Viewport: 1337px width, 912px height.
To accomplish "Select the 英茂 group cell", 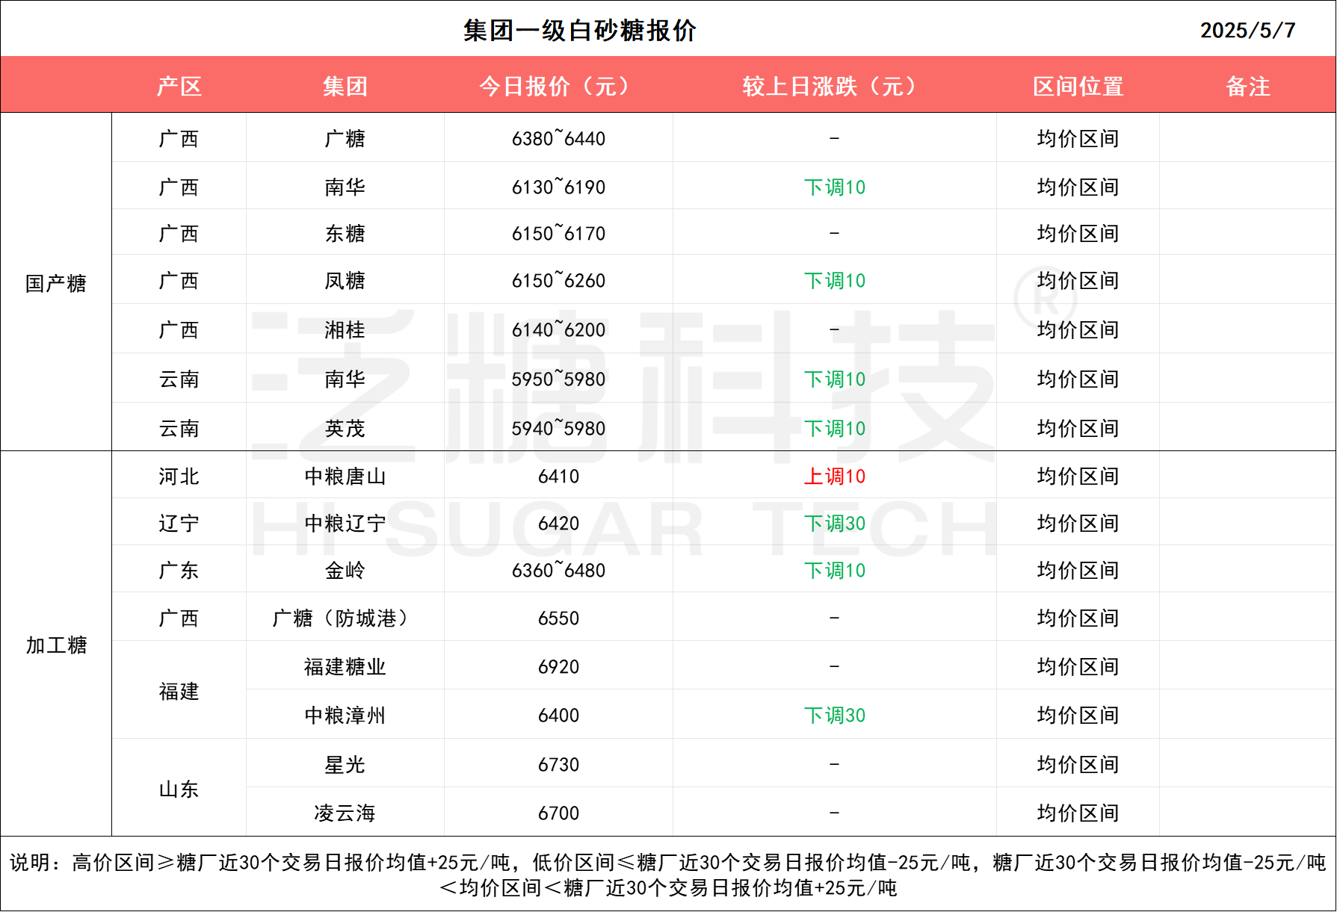I will (345, 429).
